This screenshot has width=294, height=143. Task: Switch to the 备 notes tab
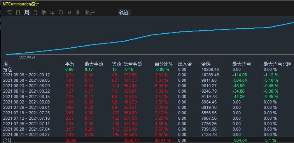78,12
